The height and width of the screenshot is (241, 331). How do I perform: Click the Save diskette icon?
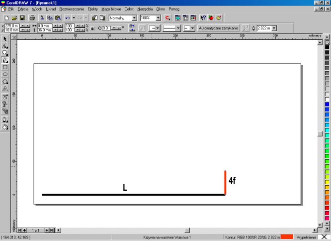click(22, 17)
